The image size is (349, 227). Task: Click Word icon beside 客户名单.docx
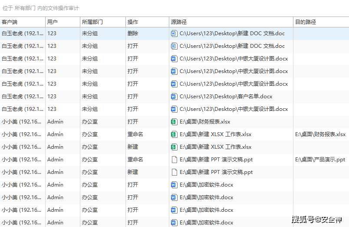coord(174,97)
